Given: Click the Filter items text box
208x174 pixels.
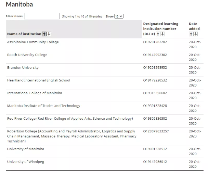Looking at the screenshot, I should click(x=42, y=16).
